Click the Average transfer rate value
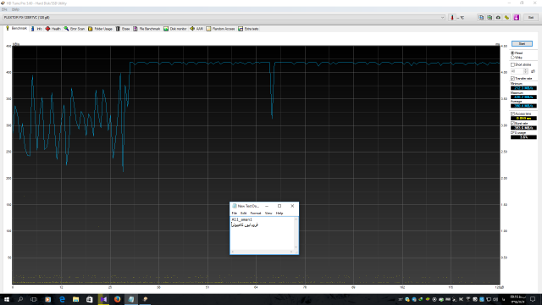Screen dimensions: 542x305 click(523, 106)
